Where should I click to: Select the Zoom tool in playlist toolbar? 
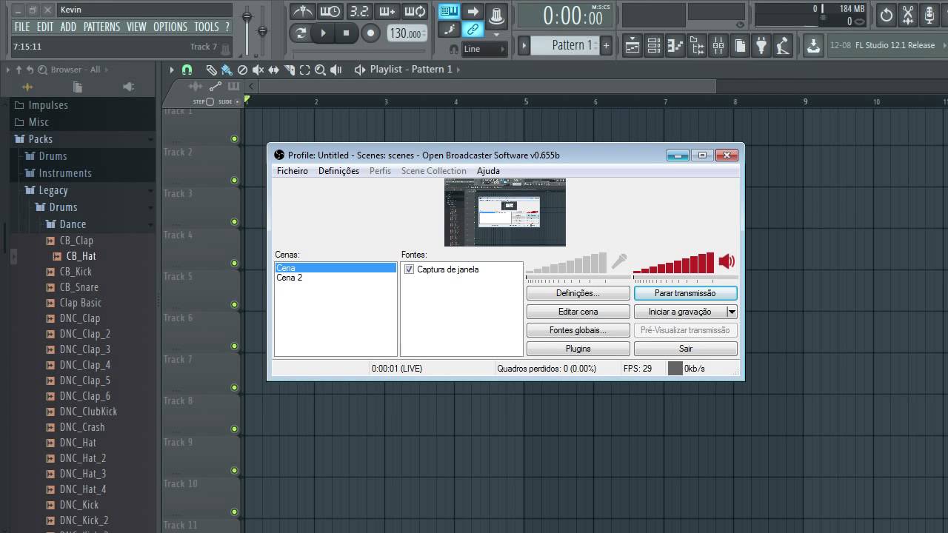click(x=320, y=70)
